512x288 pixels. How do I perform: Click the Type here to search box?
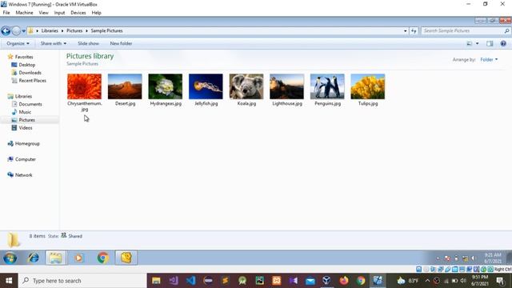point(82,281)
